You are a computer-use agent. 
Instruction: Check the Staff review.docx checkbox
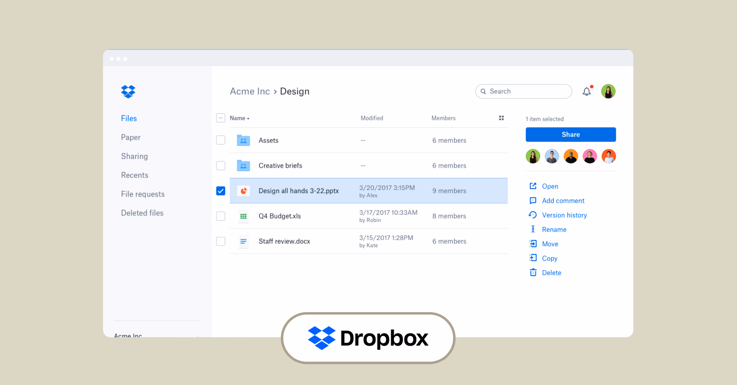click(221, 241)
